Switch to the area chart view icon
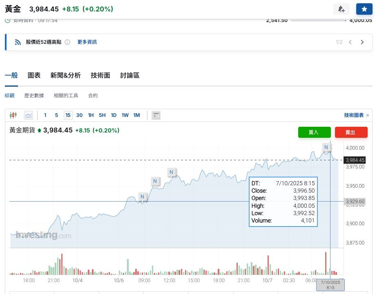Image resolution: width=375 pixels, height=294 pixels. [28, 115]
